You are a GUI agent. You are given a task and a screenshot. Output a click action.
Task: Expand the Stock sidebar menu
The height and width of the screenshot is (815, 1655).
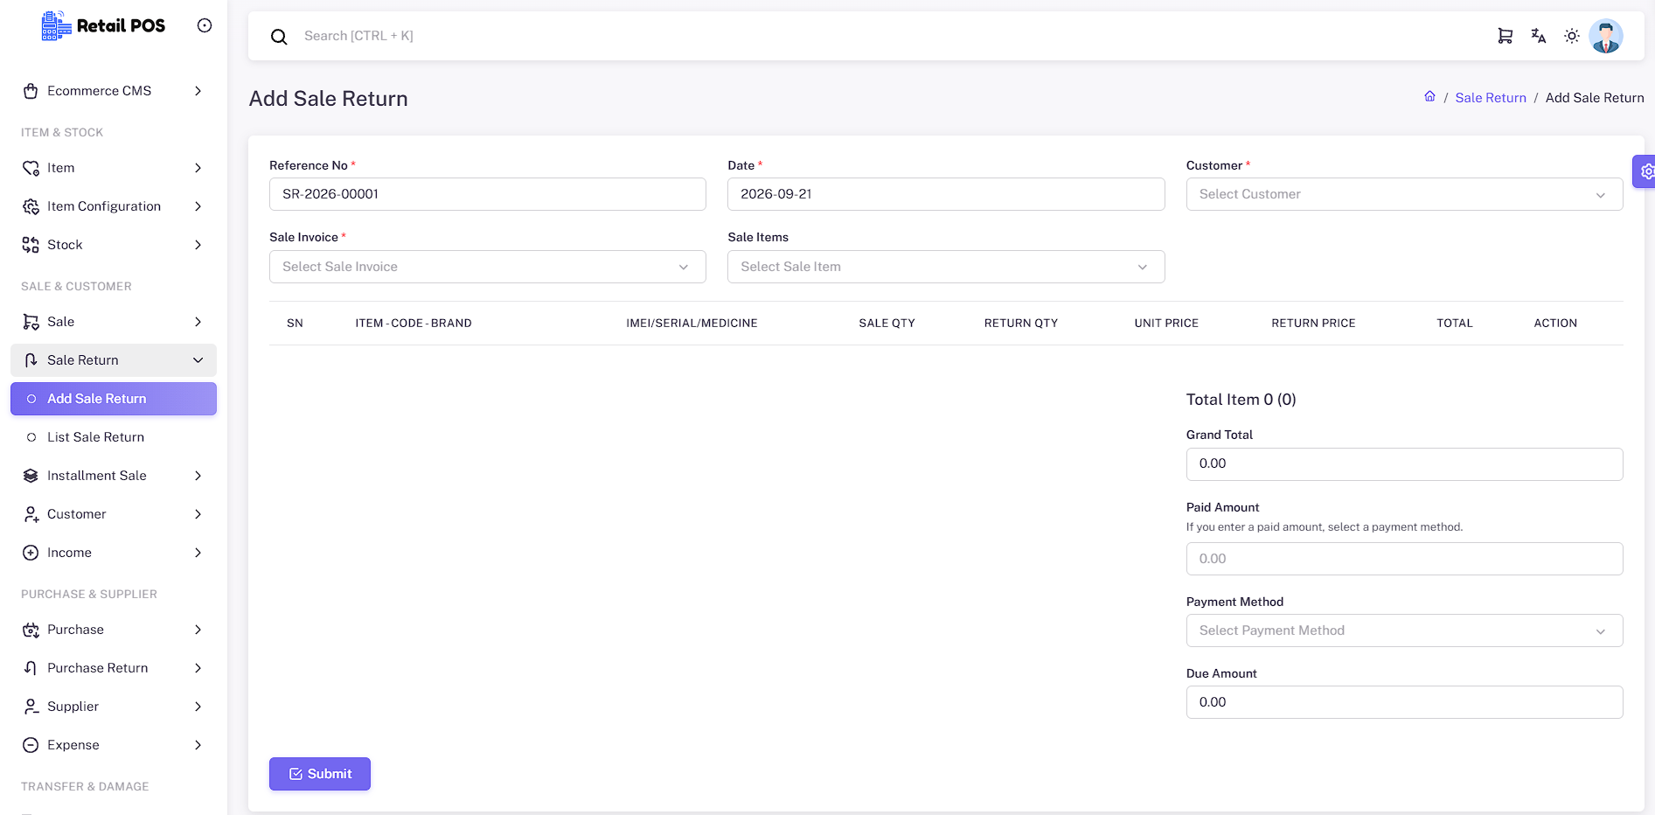(x=114, y=245)
